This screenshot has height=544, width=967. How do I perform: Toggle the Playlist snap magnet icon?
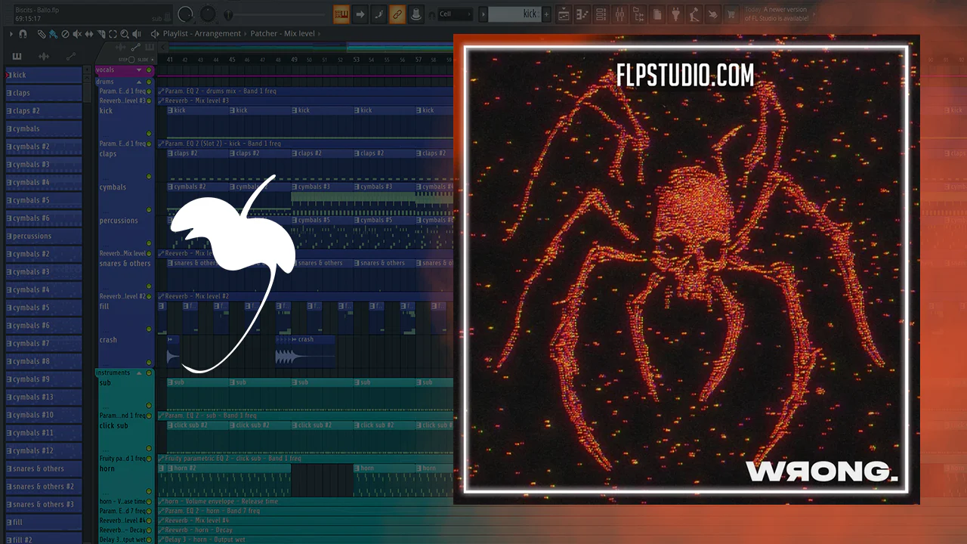(x=23, y=34)
